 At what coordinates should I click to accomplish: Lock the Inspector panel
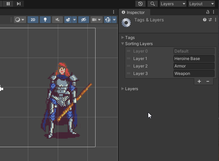(x=208, y=12)
